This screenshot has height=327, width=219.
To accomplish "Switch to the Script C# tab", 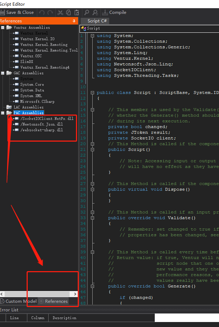I will 95,21.
